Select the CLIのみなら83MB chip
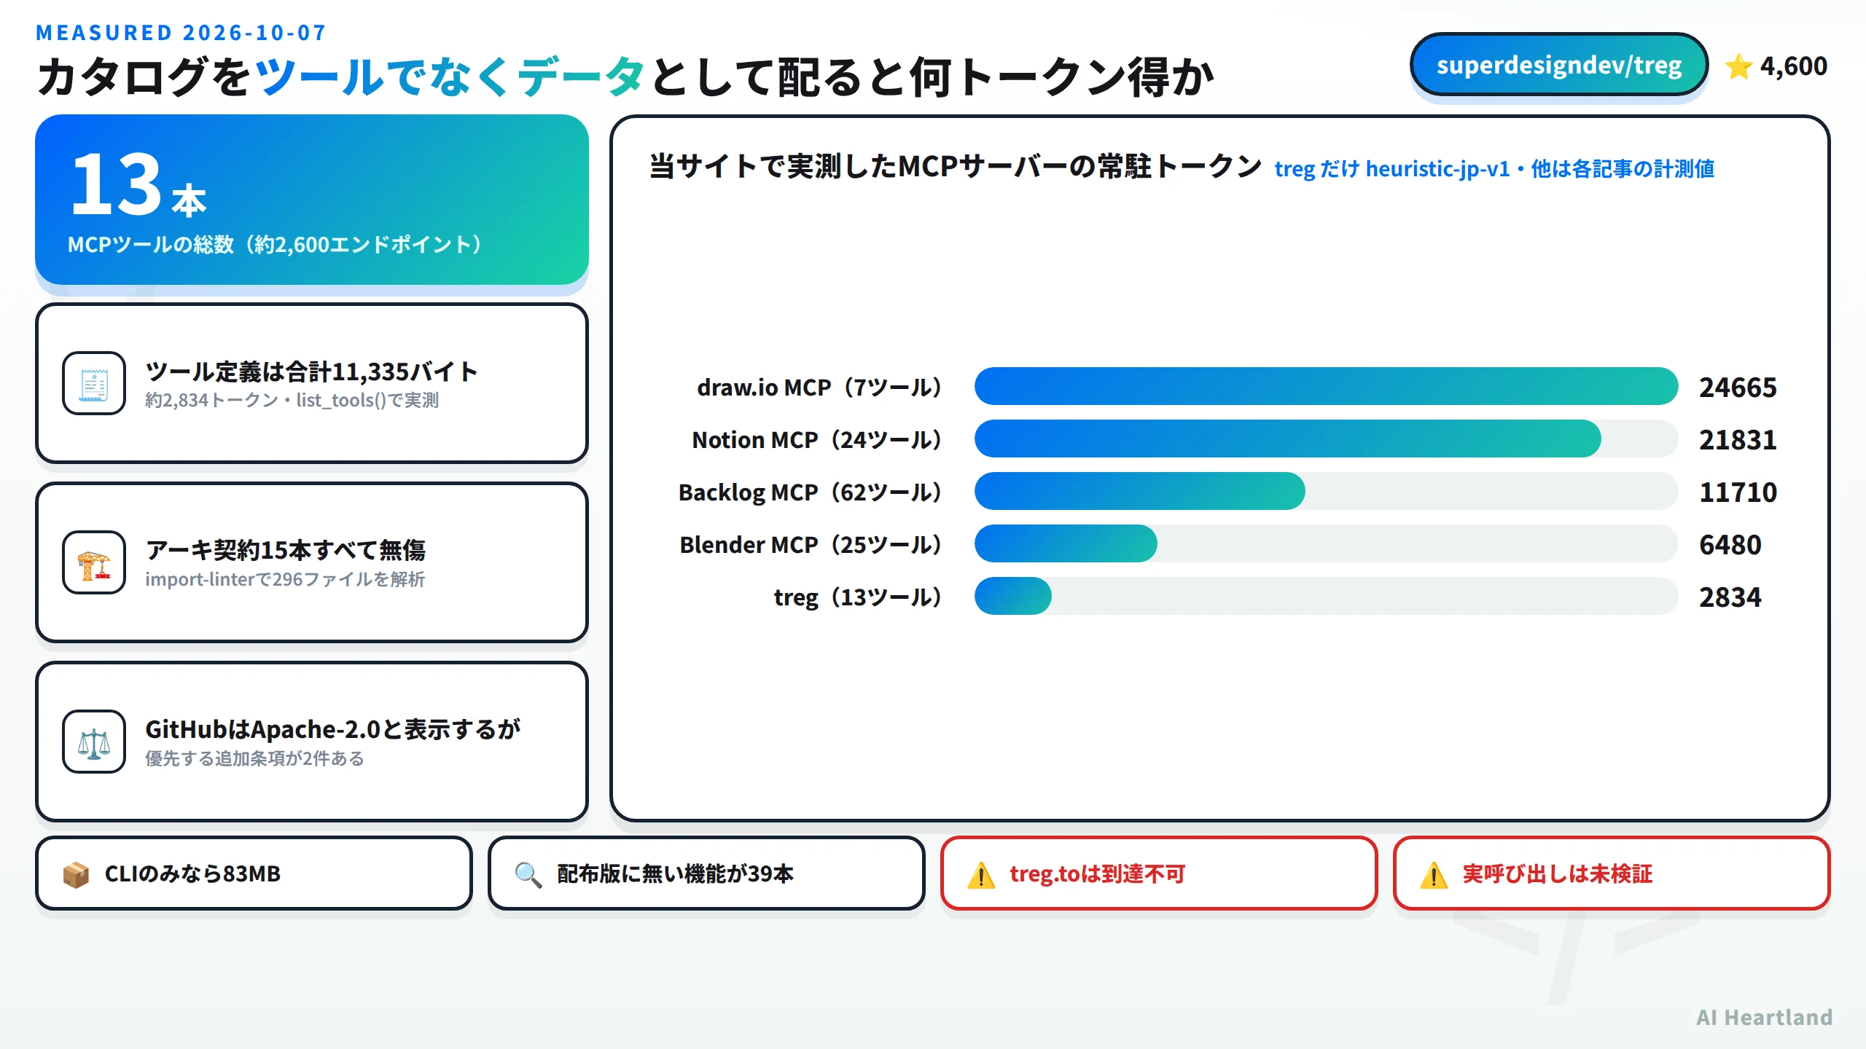 tap(254, 873)
